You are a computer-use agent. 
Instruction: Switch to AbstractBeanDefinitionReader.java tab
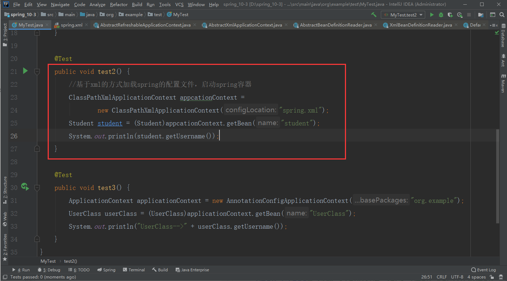pos(335,25)
